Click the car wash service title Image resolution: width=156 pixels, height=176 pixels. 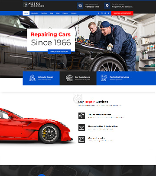97,138
